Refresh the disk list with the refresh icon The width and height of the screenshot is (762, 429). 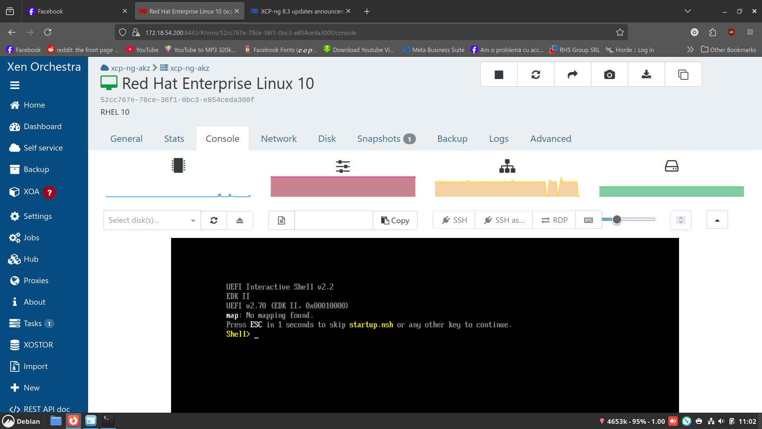[x=214, y=220]
